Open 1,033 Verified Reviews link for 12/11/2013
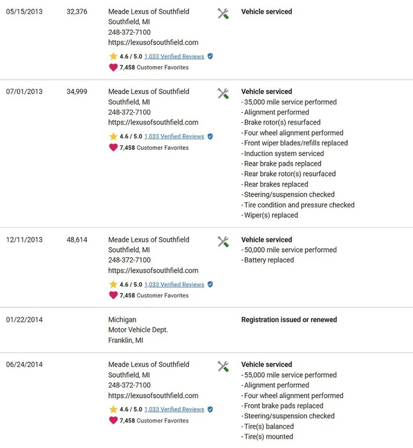Image resolution: width=413 pixels, height=448 pixels. pyautogui.click(x=174, y=284)
